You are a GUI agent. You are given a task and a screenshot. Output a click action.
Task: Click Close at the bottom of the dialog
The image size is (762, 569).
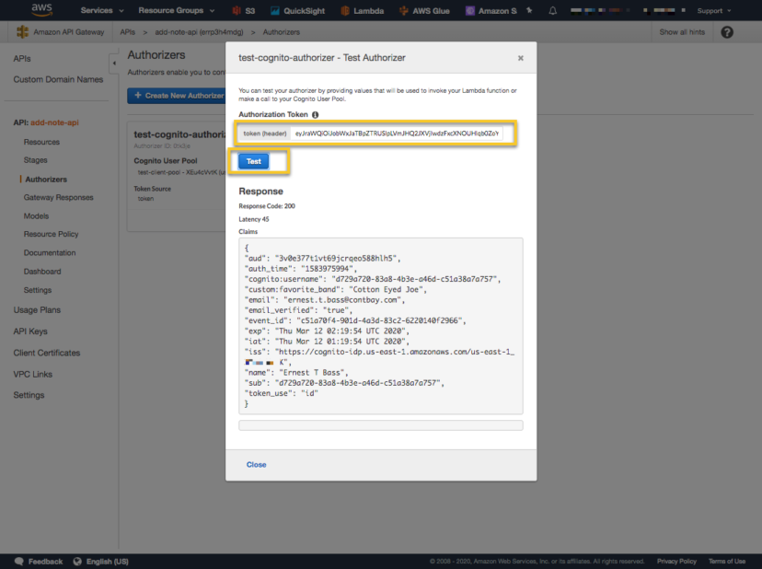coord(257,465)
